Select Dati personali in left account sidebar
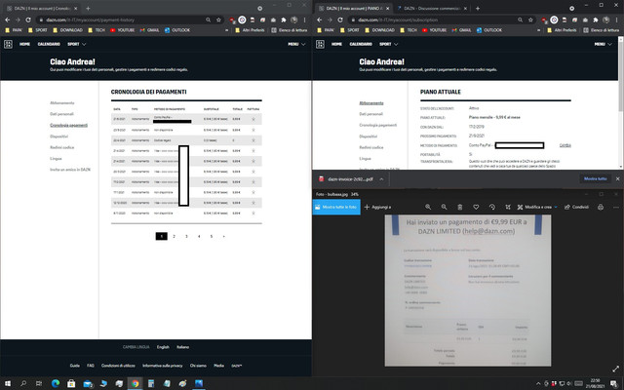624x390 pixels. pyautogui.click(x=61, y=114)
